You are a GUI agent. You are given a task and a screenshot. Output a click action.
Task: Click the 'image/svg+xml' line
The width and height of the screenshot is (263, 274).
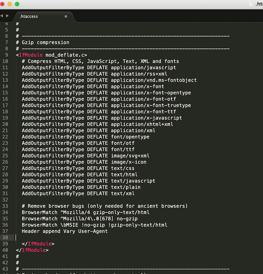85,156
